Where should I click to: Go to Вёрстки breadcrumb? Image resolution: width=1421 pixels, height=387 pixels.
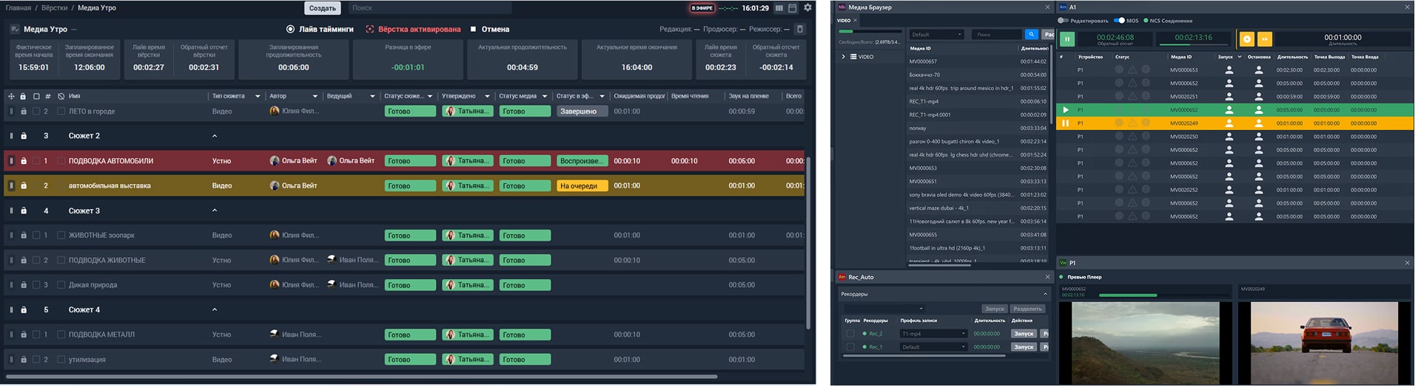coord(54,8)
